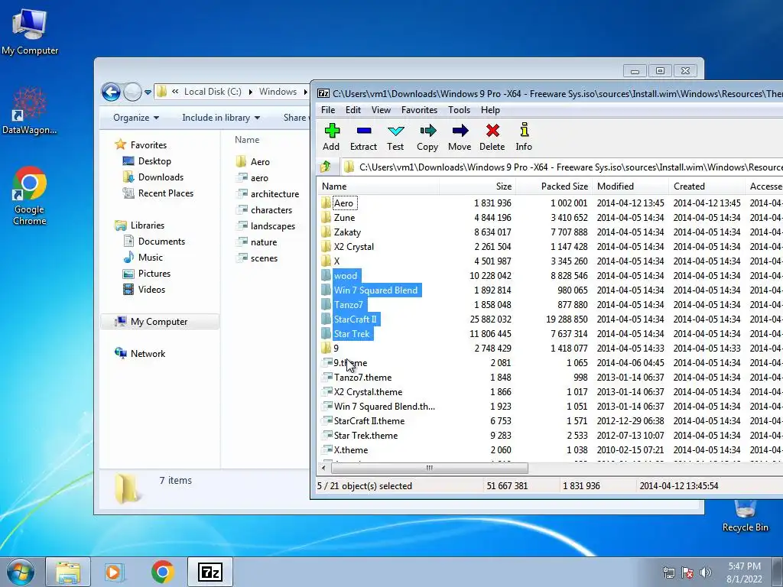Select the Move tool in 7-Zip
The height and width of the screenshot is (587, 783).
460,137
